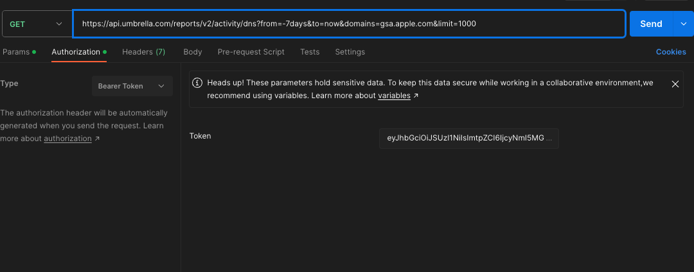The height and width of the screenshot is (272, 694).
Task: Switch to the Authorization tab
Action: point(79,52)
